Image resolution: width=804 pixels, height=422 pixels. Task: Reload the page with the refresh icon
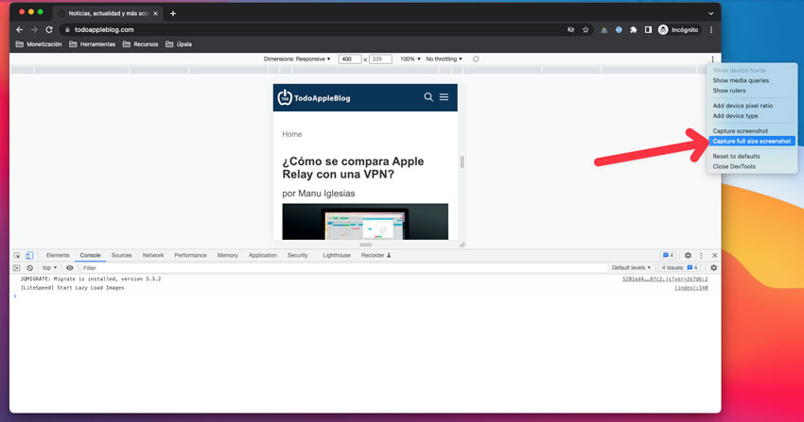pyautogui.click(x=49, y=29)
